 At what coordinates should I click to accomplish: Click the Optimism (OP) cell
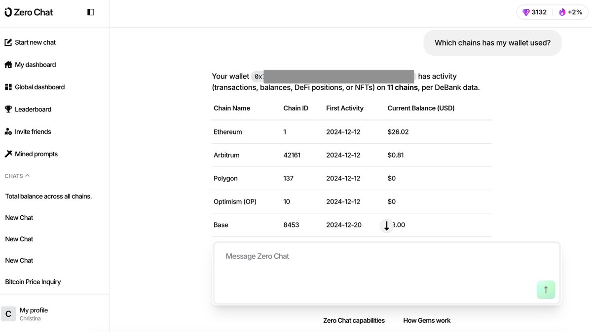pos(235,201)
